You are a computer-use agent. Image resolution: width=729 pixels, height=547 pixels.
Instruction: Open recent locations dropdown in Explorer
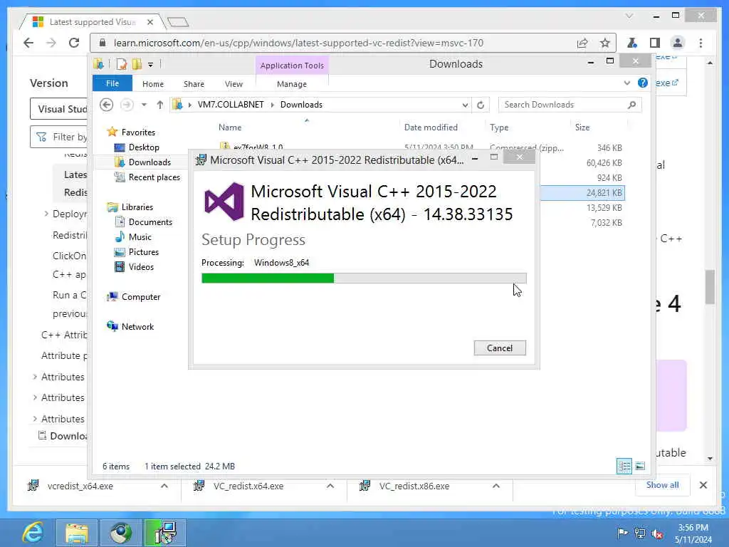(x=144, y=105)
